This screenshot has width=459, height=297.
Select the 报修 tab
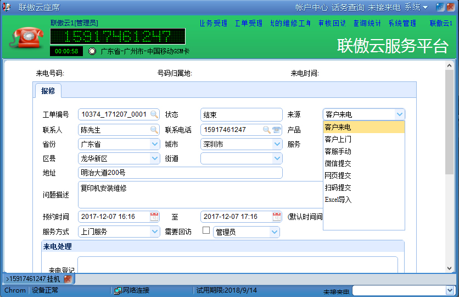[48, 91]
